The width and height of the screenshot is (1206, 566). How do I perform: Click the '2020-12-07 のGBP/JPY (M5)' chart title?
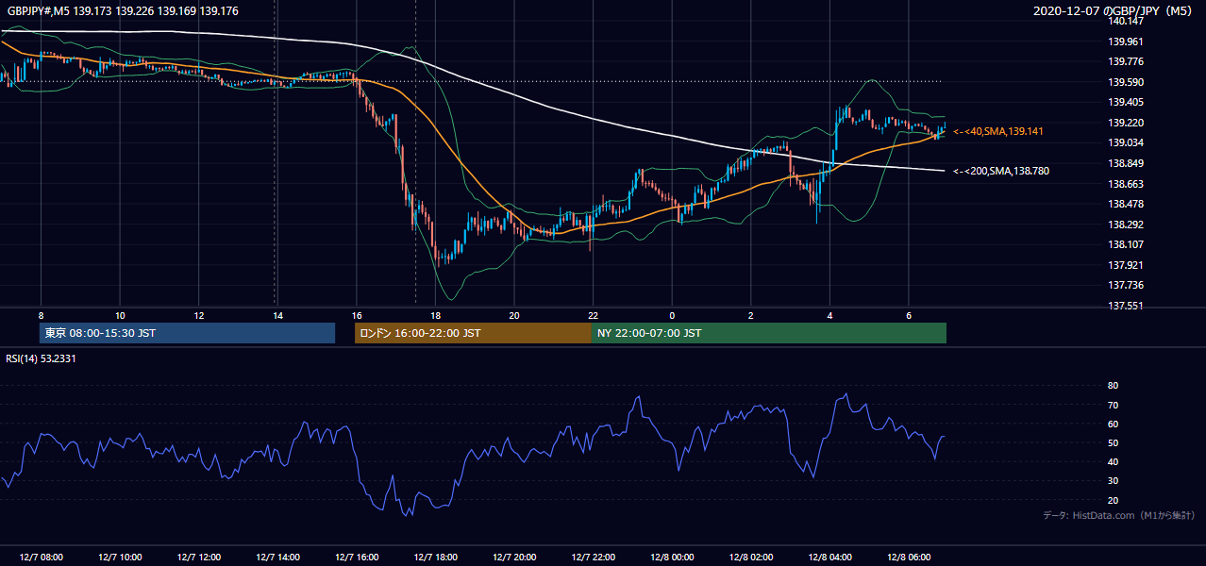(1114, 11)
